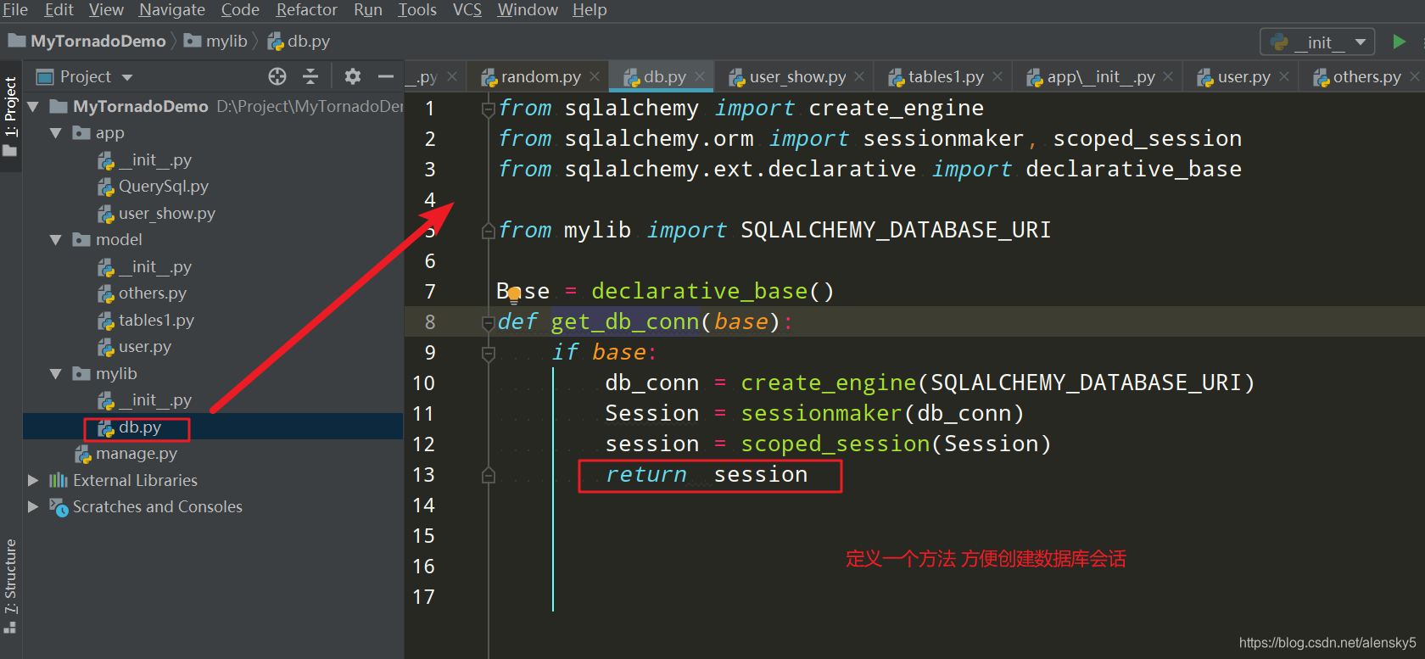Select tables1.py in project tree
The height and width of the screenshot is (659, 1425).
tap(145, 321)
